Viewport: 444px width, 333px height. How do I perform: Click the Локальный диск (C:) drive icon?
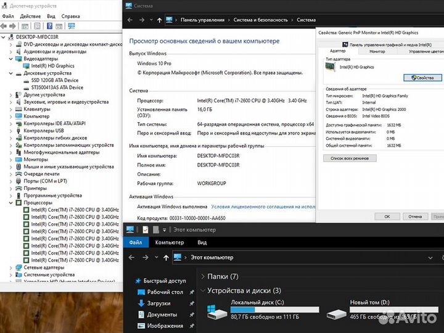tap(217, 312)
